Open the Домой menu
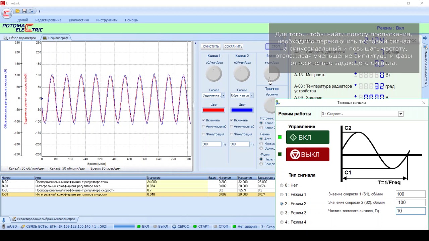This screenshot has width=429, height=241. [x=23, y=20]
